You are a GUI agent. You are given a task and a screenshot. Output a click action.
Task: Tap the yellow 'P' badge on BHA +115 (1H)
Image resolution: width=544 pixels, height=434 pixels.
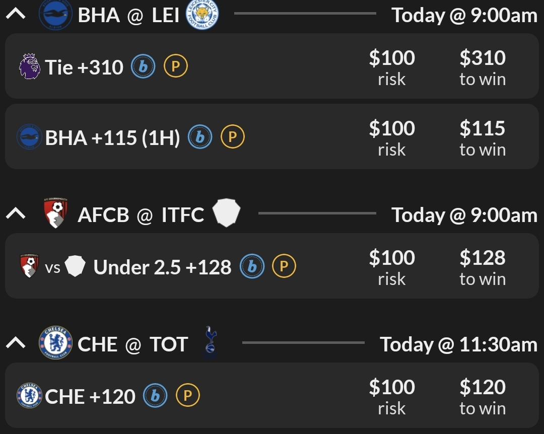click(x=232, y=137)
